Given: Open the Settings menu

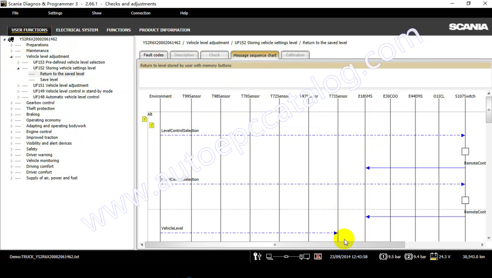Looking at the screenshot, I should click(55, 13).
